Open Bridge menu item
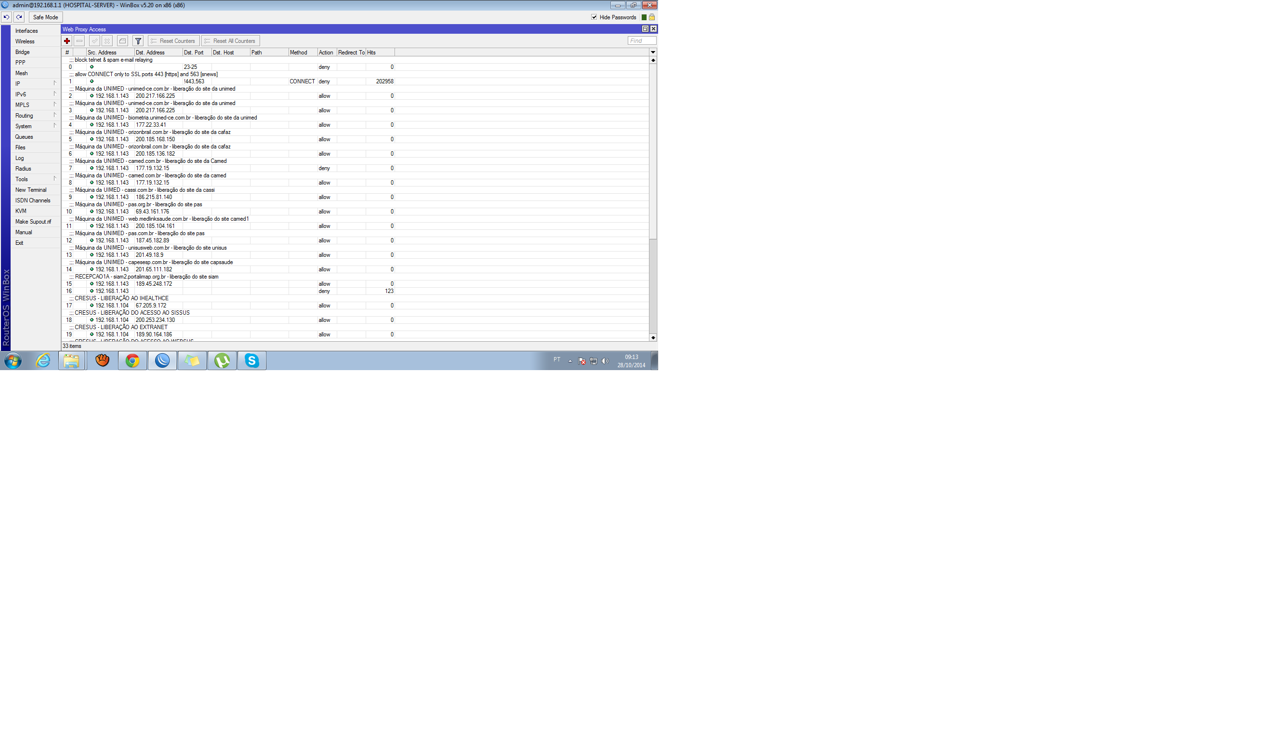1270x746 pixels. click(x=35, y=52)
